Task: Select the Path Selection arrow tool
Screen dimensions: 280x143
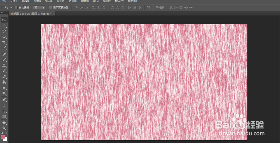Action: pos(4,111)
